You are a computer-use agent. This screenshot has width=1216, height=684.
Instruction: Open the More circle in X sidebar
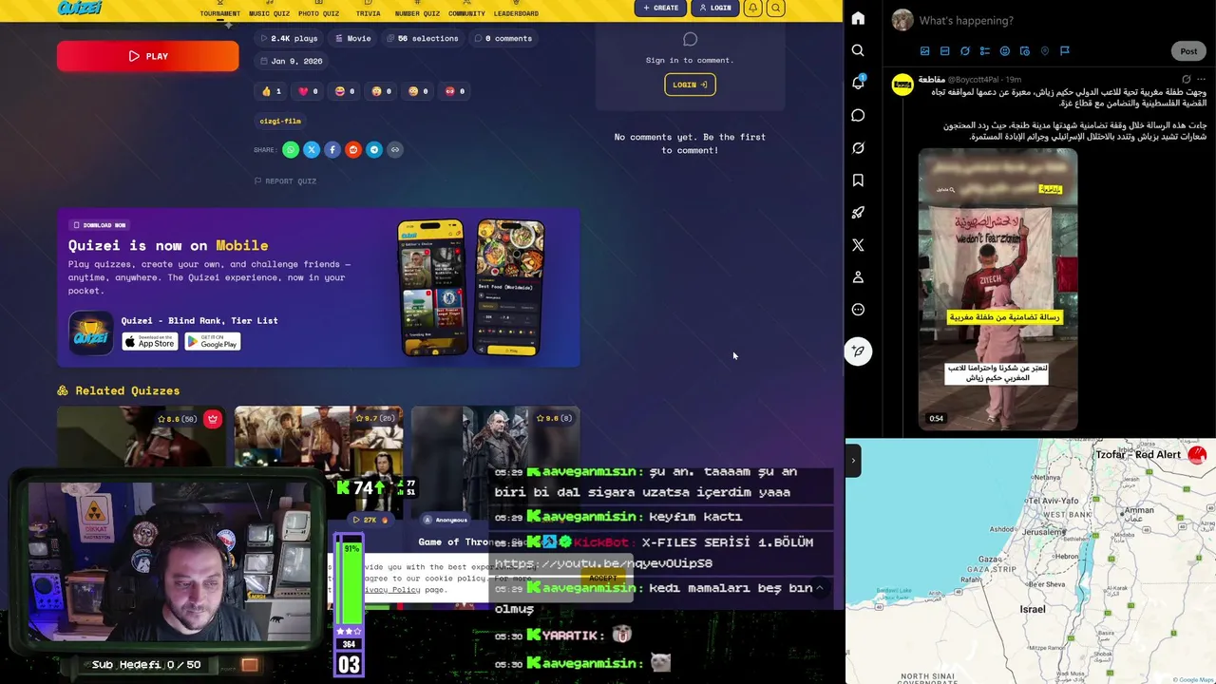pyautogui.click(x=858, y=310)
